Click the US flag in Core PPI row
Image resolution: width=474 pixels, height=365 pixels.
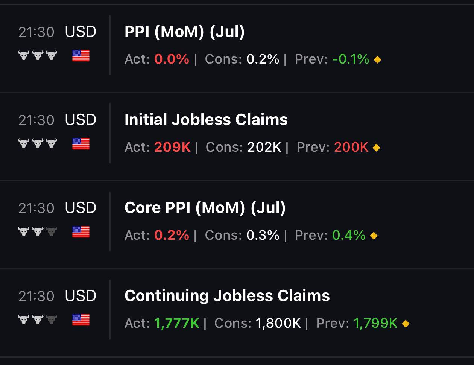point(81,232)
